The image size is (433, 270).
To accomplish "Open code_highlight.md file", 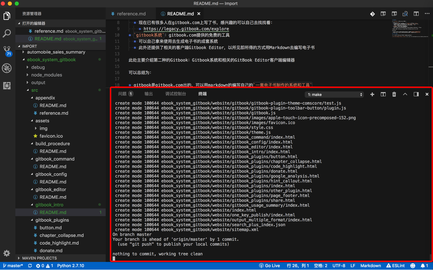I will point(60,243).
